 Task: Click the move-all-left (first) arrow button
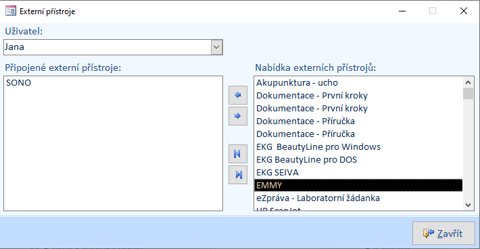tap(238, 154)
